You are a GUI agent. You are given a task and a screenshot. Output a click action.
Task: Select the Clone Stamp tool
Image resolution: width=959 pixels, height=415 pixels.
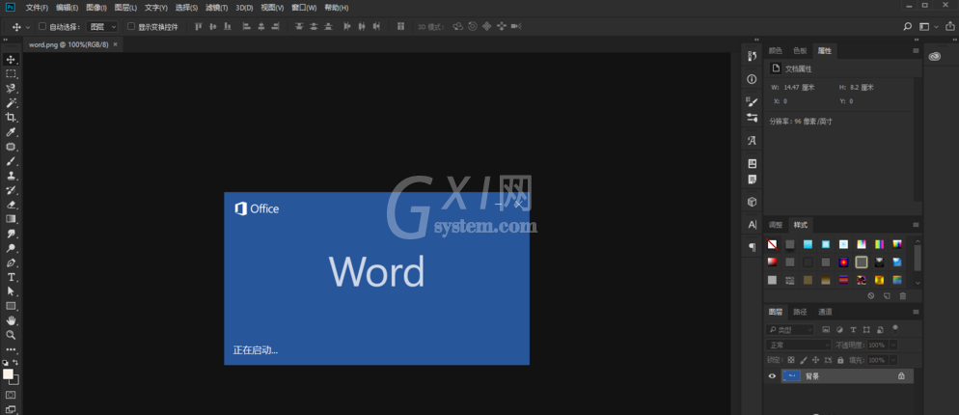tap(11, 176)
